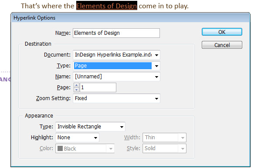Image resolution: width=261 pixels, height=168 pixels.
Task: Open Appearance Type dropdown showing Invisible Rectangle
Action: pyautogui.click(x=90, y=127)
